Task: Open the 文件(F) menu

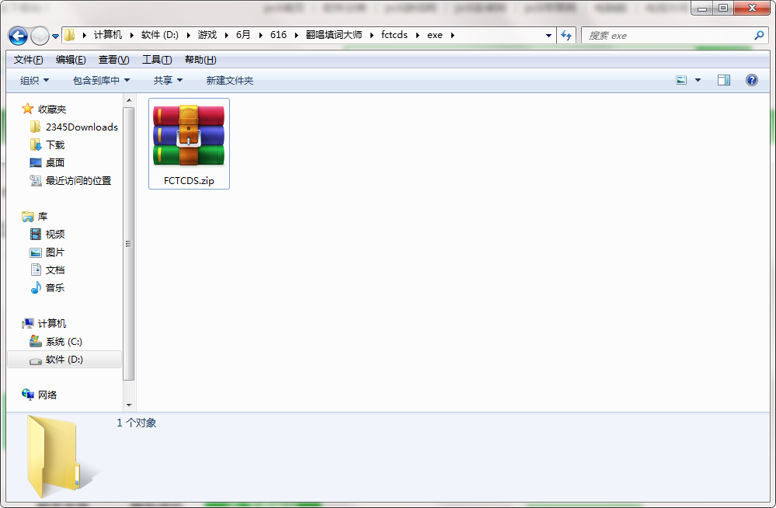Action: click(28, 60)
